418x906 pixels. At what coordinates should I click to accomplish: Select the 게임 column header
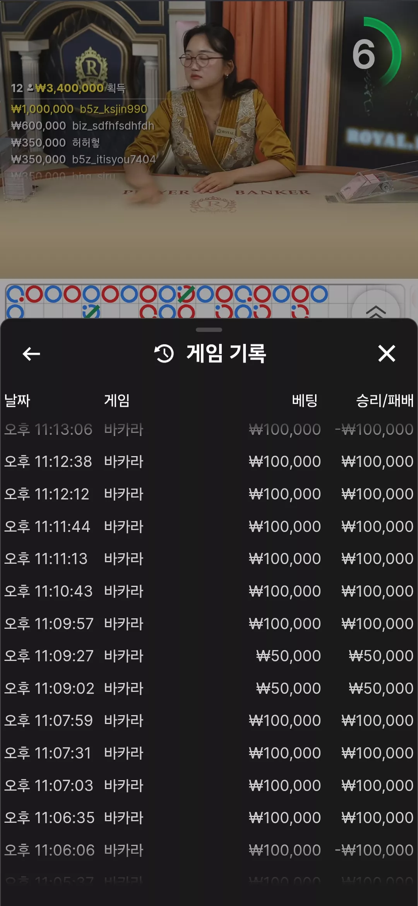point(117,400)
